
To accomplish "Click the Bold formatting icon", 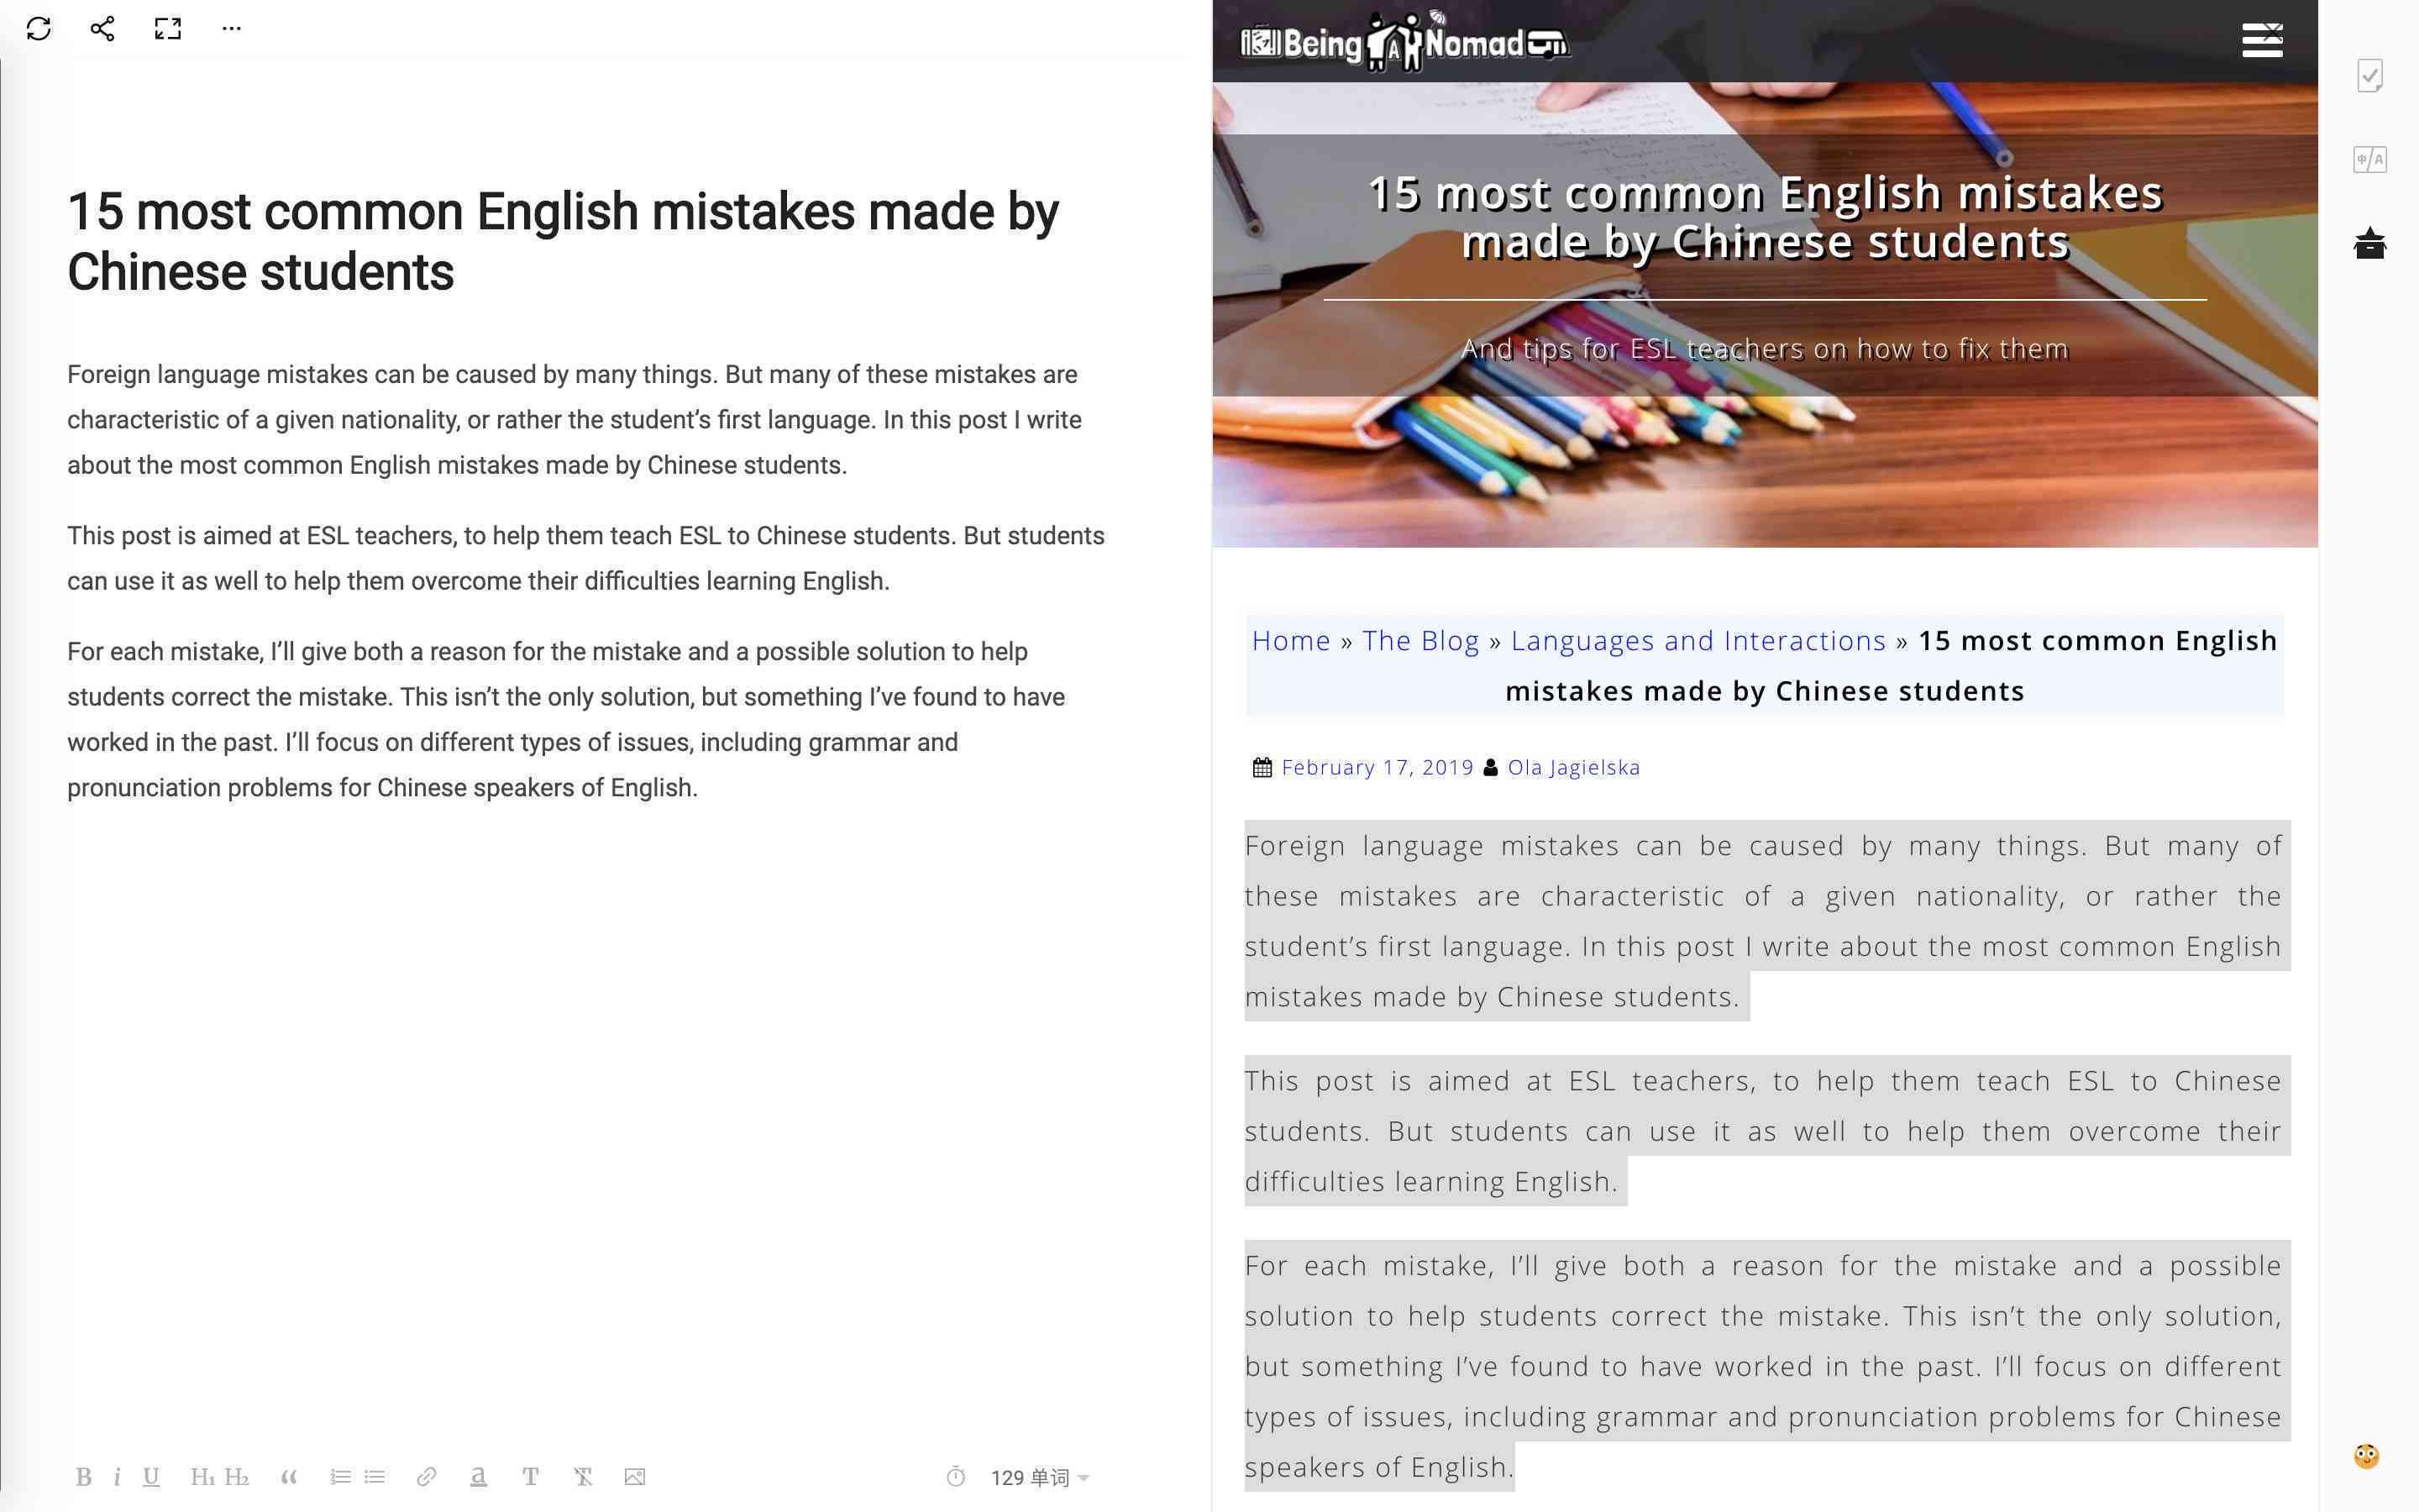I will pos(84,1478).
